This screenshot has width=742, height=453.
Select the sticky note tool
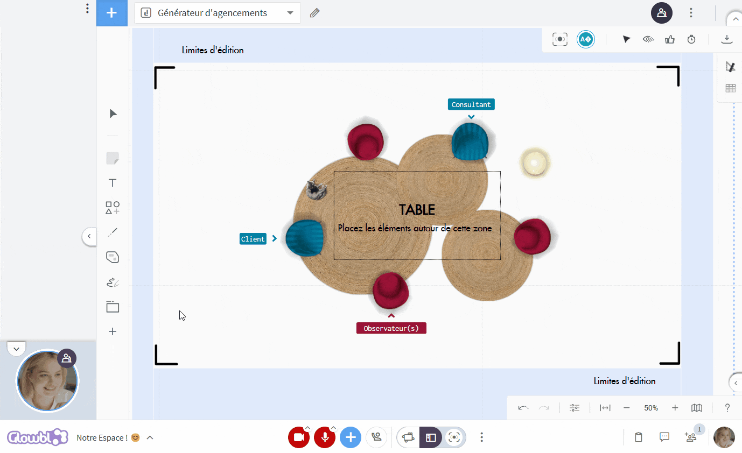click(x=113, y=158)
